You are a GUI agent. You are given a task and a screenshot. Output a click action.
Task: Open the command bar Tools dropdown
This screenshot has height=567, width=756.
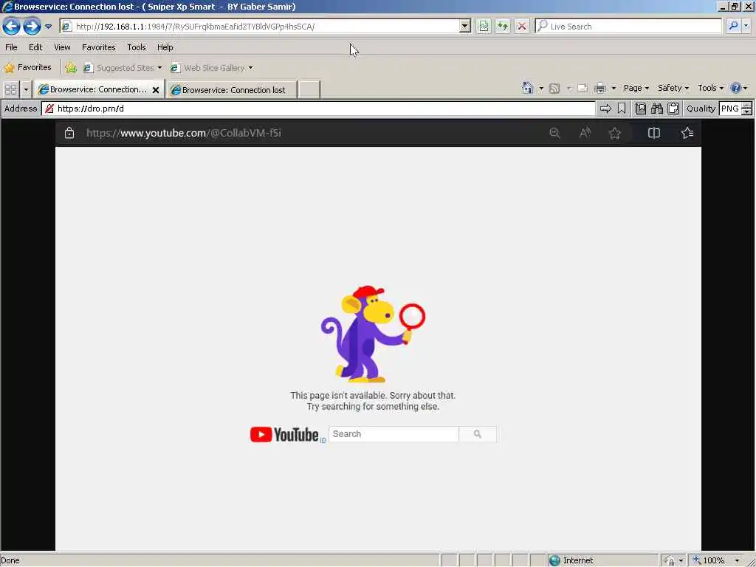(x=710, y=88)
